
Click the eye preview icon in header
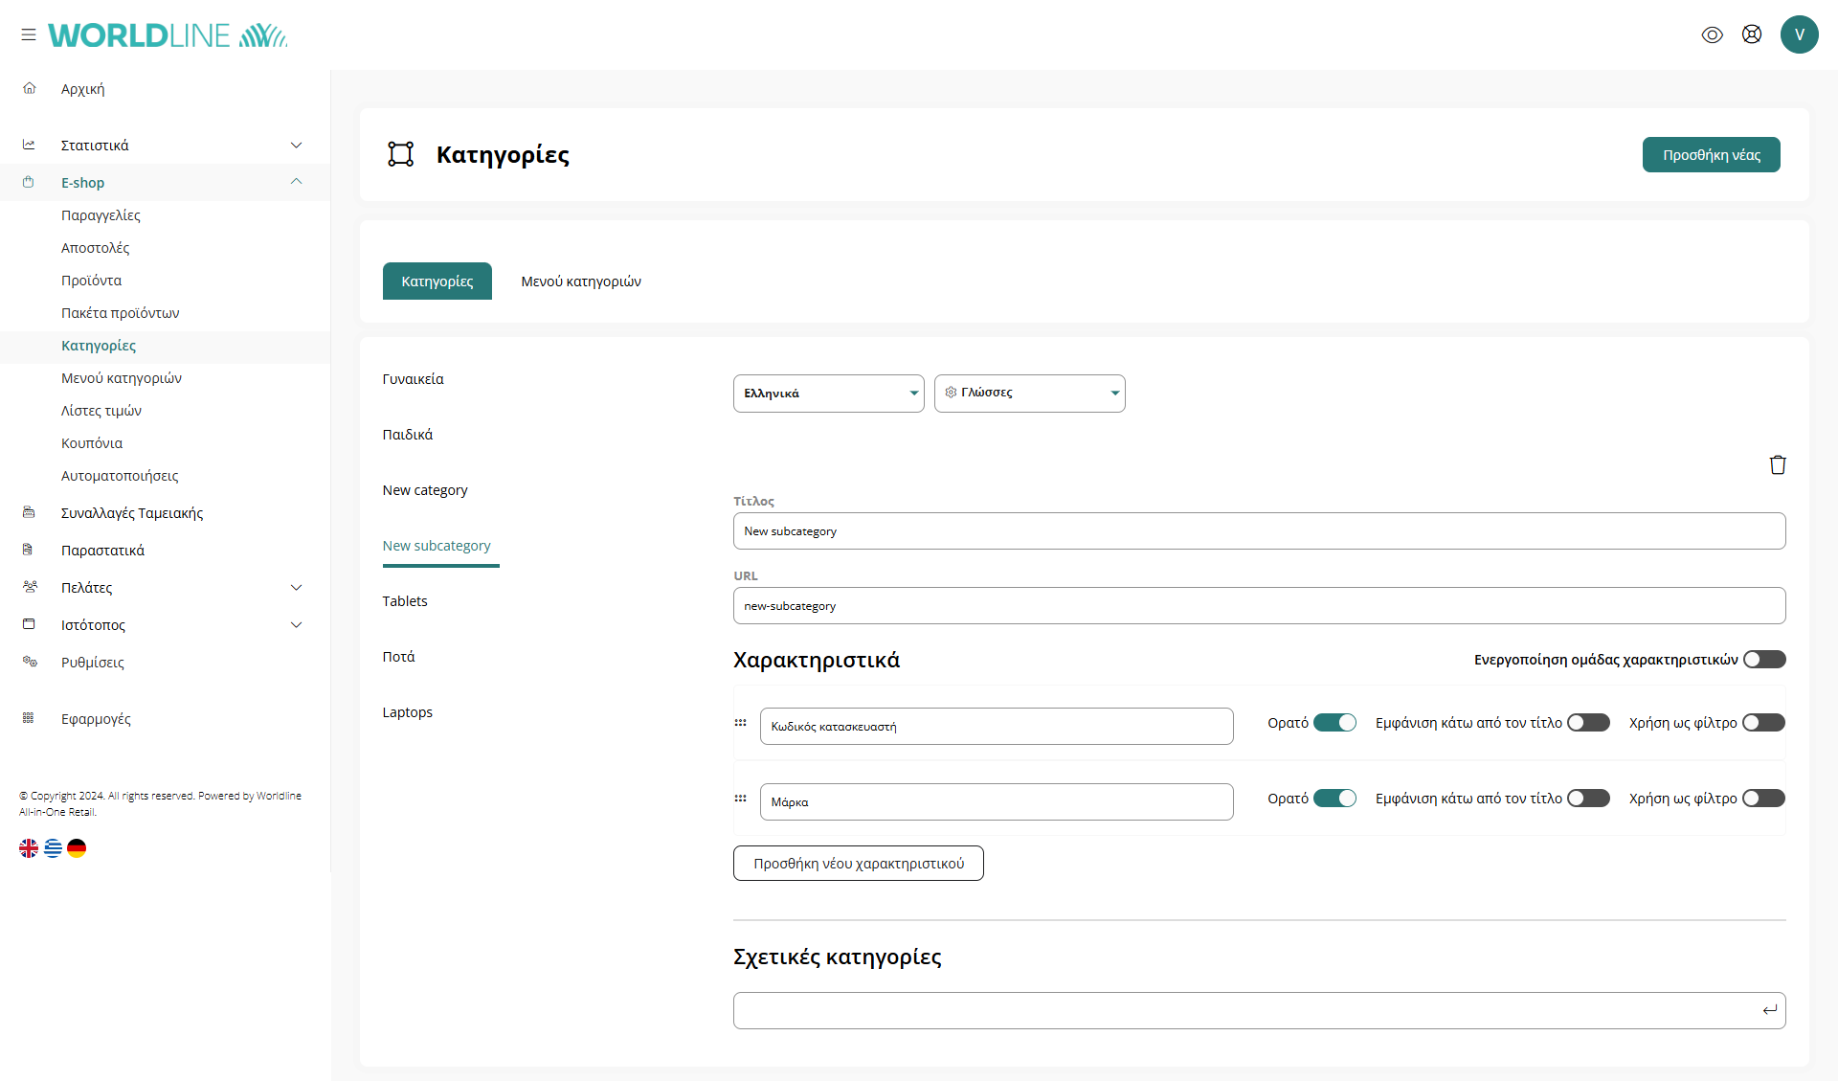click(1712, 34)
